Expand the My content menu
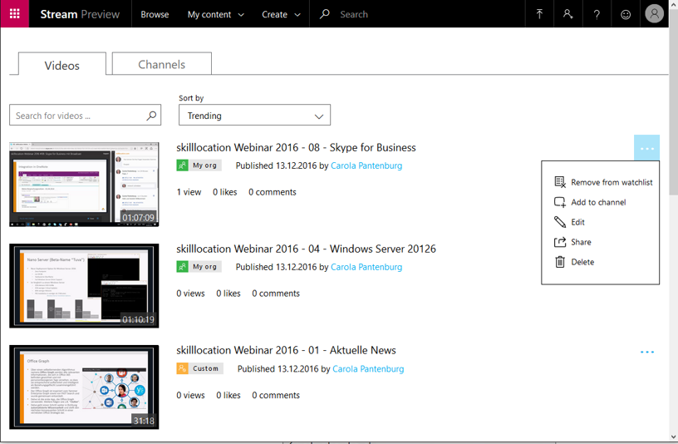 coord(216,14)
